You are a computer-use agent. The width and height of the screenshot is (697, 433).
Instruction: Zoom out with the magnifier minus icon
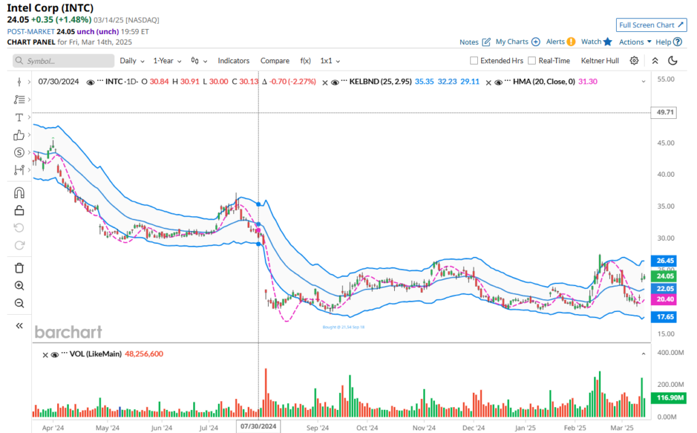(19, 303)
